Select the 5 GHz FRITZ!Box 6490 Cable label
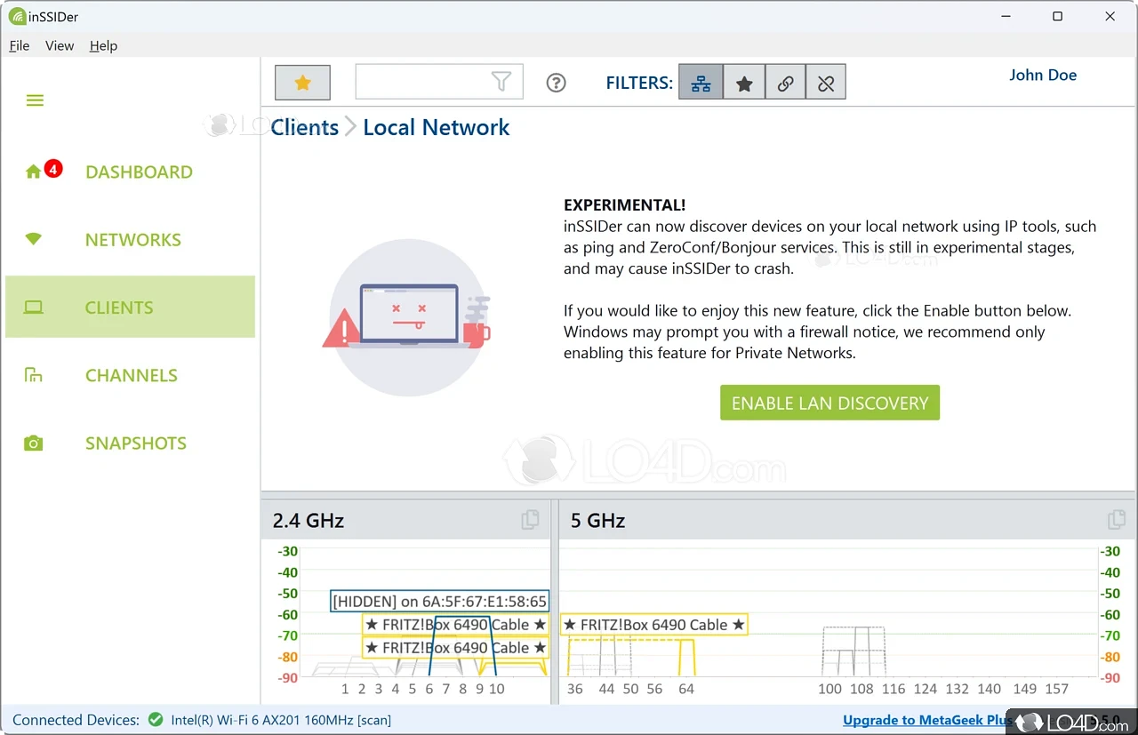1138x735 pixels. coord(653,625)
